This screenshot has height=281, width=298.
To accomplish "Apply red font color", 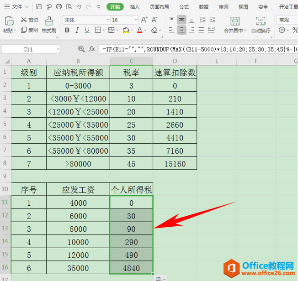I will [x=140, y=30].
